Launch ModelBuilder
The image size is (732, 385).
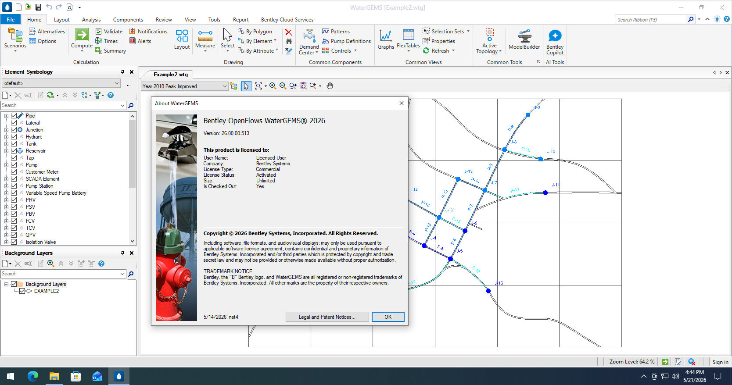[x=524, y=39]
